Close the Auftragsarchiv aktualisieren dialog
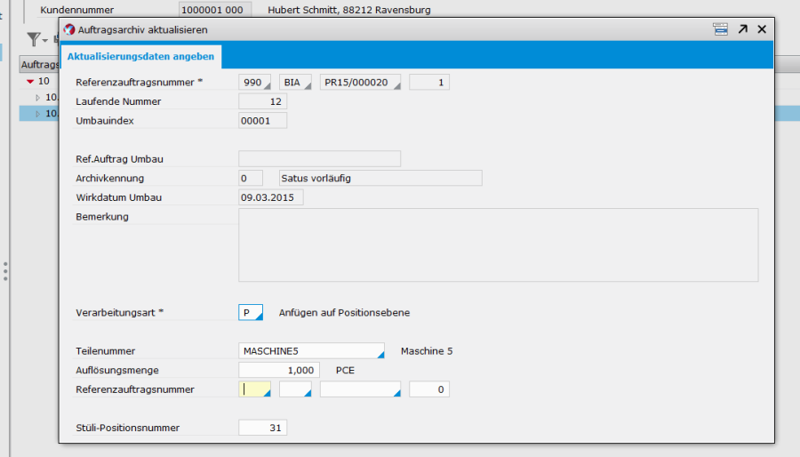 point(762,29)
